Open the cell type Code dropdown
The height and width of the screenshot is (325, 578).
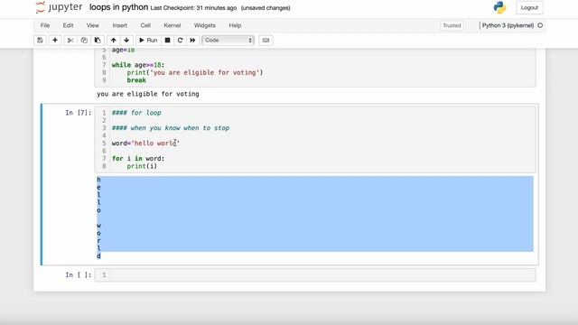click(x=228, y=40)
